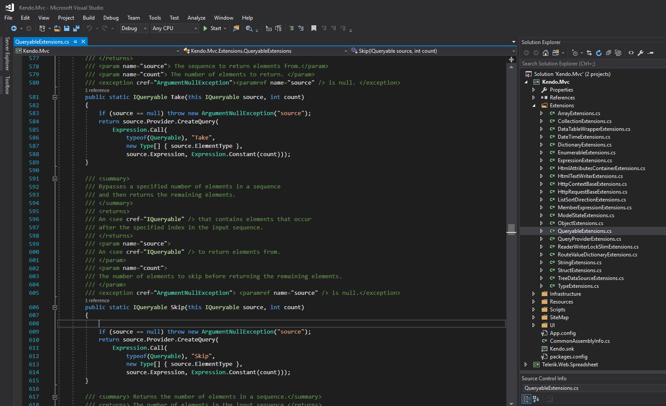Click the View Code icon in Solution Explorer
Screen dimensions: 666x406
point(631,53)
